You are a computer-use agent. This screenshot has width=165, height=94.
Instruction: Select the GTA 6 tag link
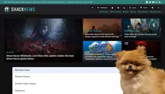pyautogui.click(x=133, y=12)
